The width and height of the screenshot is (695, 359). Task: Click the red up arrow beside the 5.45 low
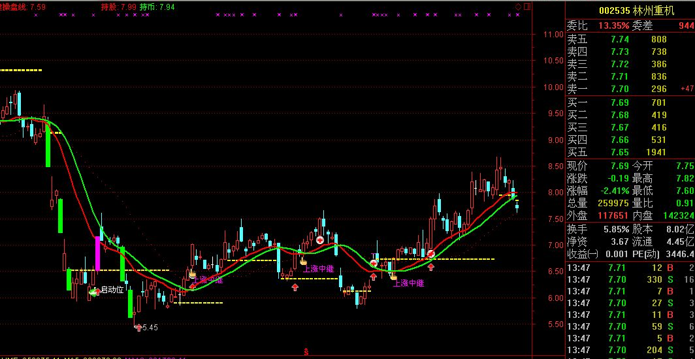coord(138,328)
